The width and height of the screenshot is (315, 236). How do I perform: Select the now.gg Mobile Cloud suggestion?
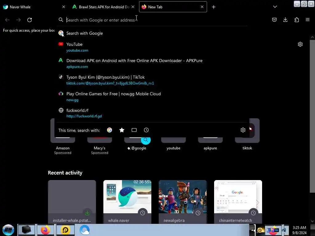tap(152, 96)
